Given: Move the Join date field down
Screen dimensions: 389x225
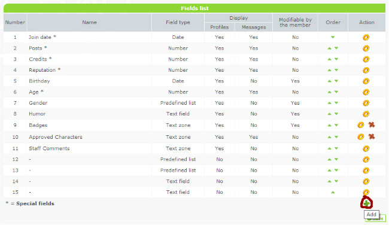Looking at the screenshot, I should [333, 37].
